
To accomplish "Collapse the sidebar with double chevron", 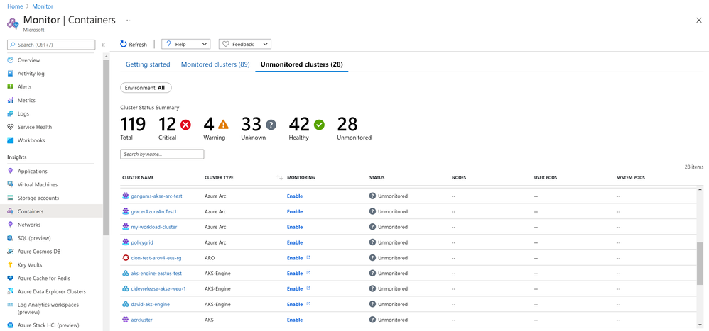I will pos(103,45).
